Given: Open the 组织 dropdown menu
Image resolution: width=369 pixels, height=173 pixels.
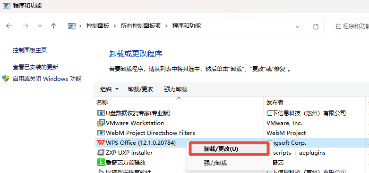Looking at the screenshot, I should [x=110, y=89].
